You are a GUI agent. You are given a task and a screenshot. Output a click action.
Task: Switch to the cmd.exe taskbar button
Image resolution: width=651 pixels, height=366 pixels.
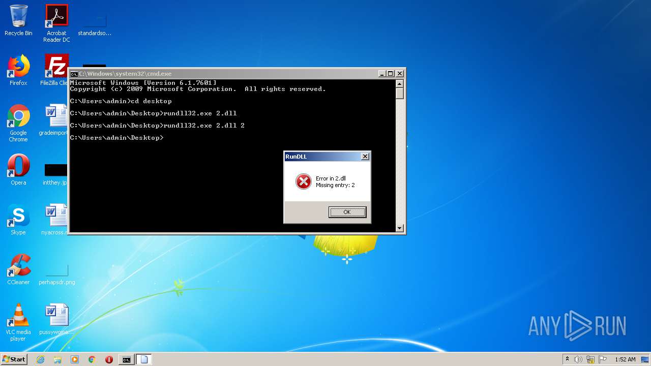pyautogui.click(x=126, y=359)
